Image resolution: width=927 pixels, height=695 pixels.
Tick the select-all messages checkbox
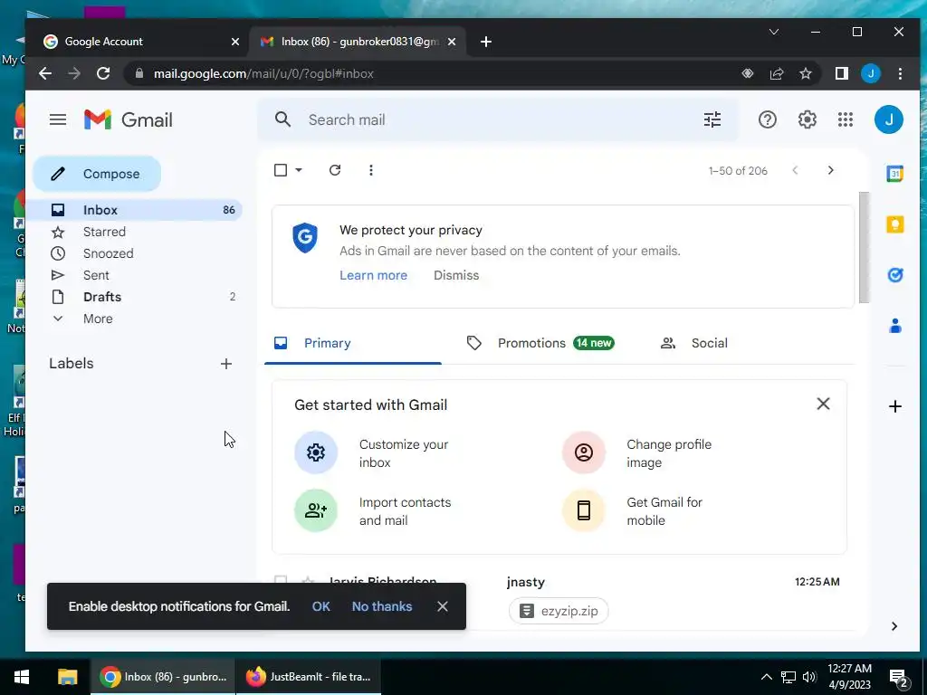(281, 170)
